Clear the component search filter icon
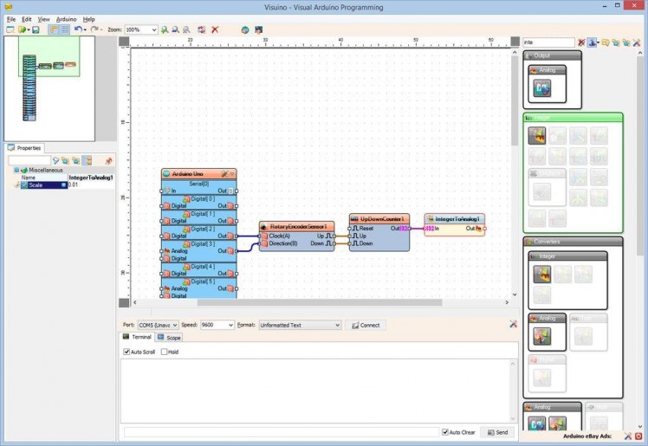The image size is (648, 446). 581,42
